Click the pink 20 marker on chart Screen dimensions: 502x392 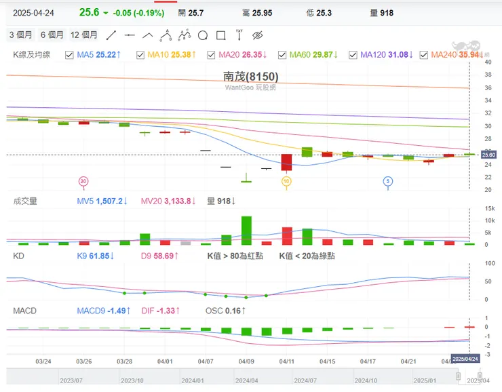tap(83, 182)
